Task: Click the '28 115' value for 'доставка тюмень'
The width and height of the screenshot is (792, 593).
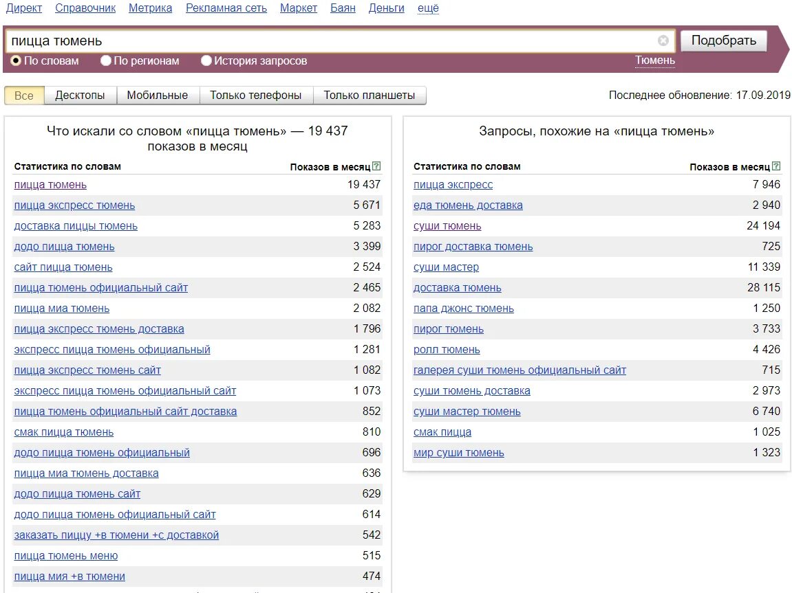Action: [764, 287]
